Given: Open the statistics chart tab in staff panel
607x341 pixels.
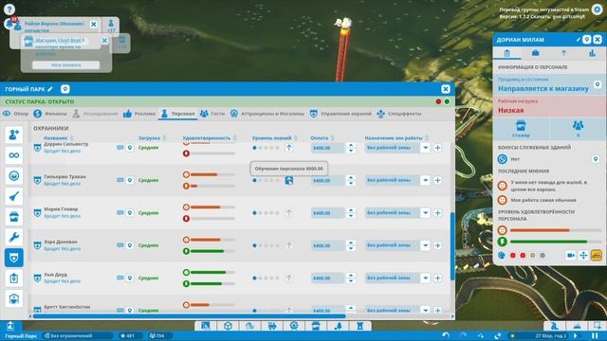Looking at the screenshot, I should pos(592,53).
